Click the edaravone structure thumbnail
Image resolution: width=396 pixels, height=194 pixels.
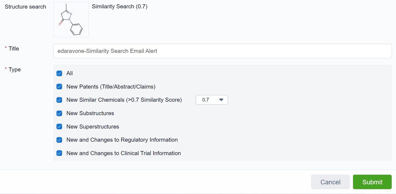pos(71,20)
